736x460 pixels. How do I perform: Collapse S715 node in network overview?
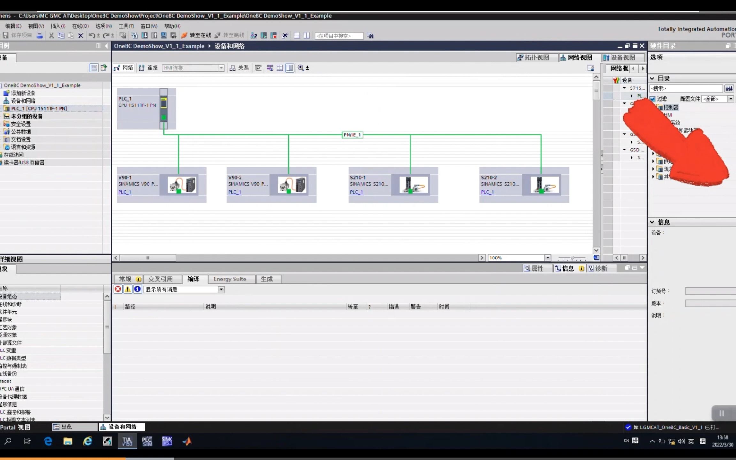(x=625, y=88)
